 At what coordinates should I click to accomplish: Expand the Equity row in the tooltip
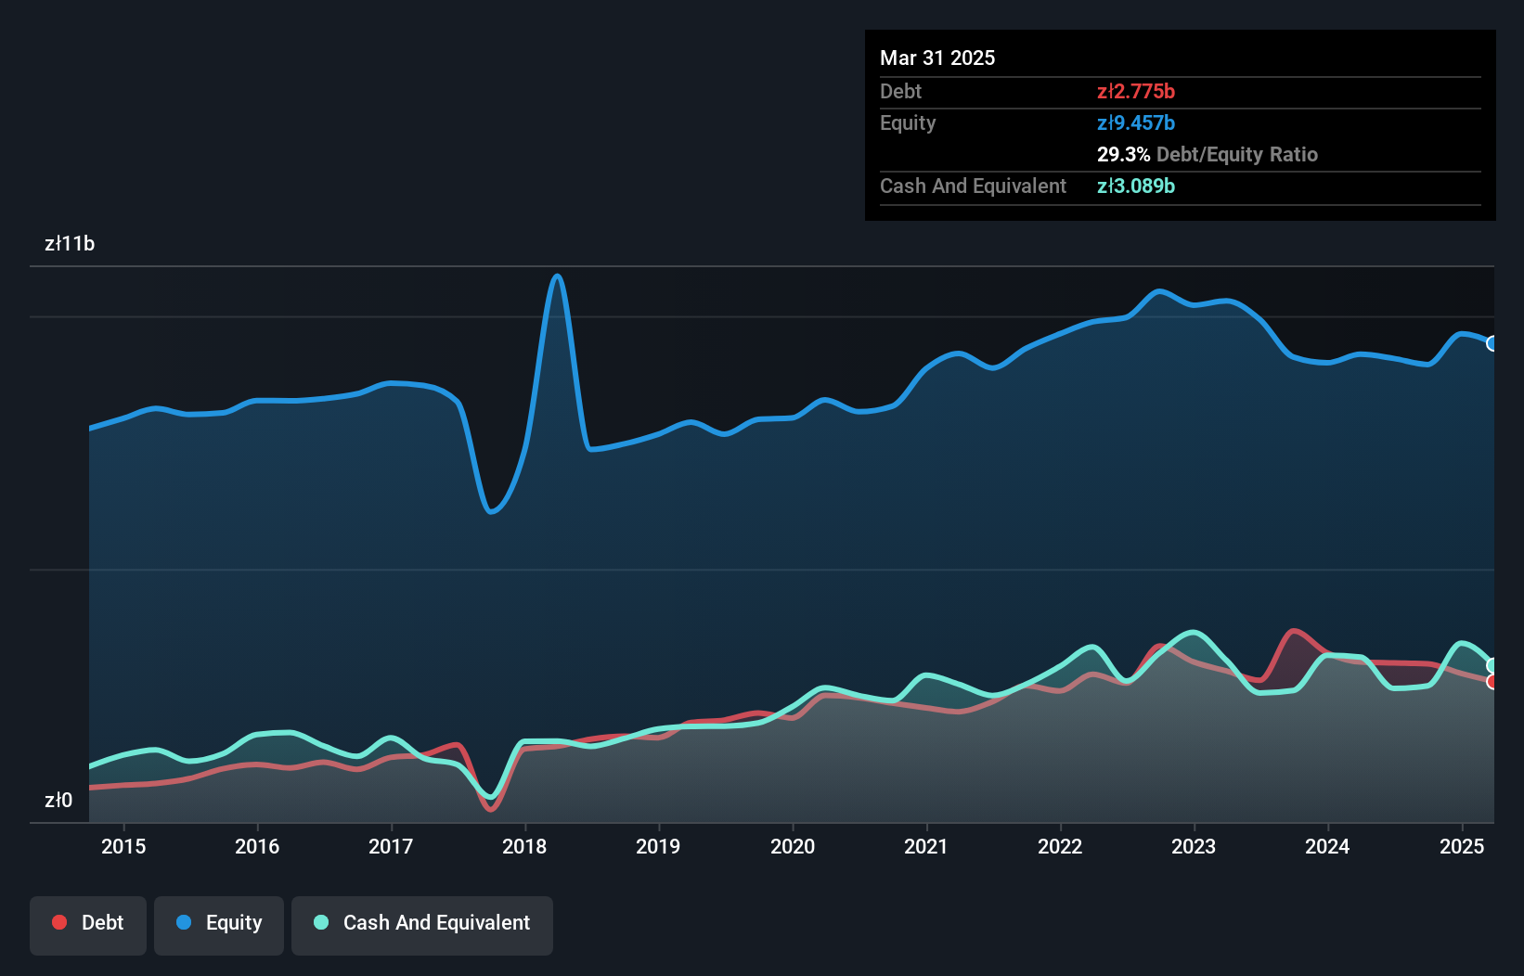tap(907, 122)
